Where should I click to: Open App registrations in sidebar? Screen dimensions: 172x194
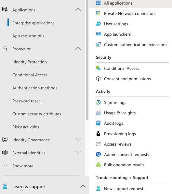28,36
